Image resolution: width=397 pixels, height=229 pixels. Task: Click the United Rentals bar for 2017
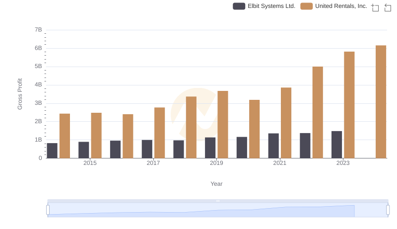[x=159, y=133]
